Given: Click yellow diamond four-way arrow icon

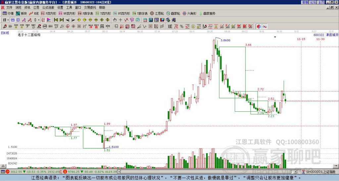Looking at the screenshot, I should pyautogui.click(x=108, y=20).
